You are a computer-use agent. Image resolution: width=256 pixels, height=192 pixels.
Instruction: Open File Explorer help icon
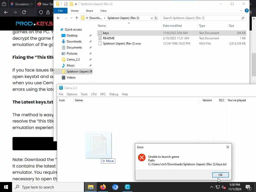click(x=246, y=10)
